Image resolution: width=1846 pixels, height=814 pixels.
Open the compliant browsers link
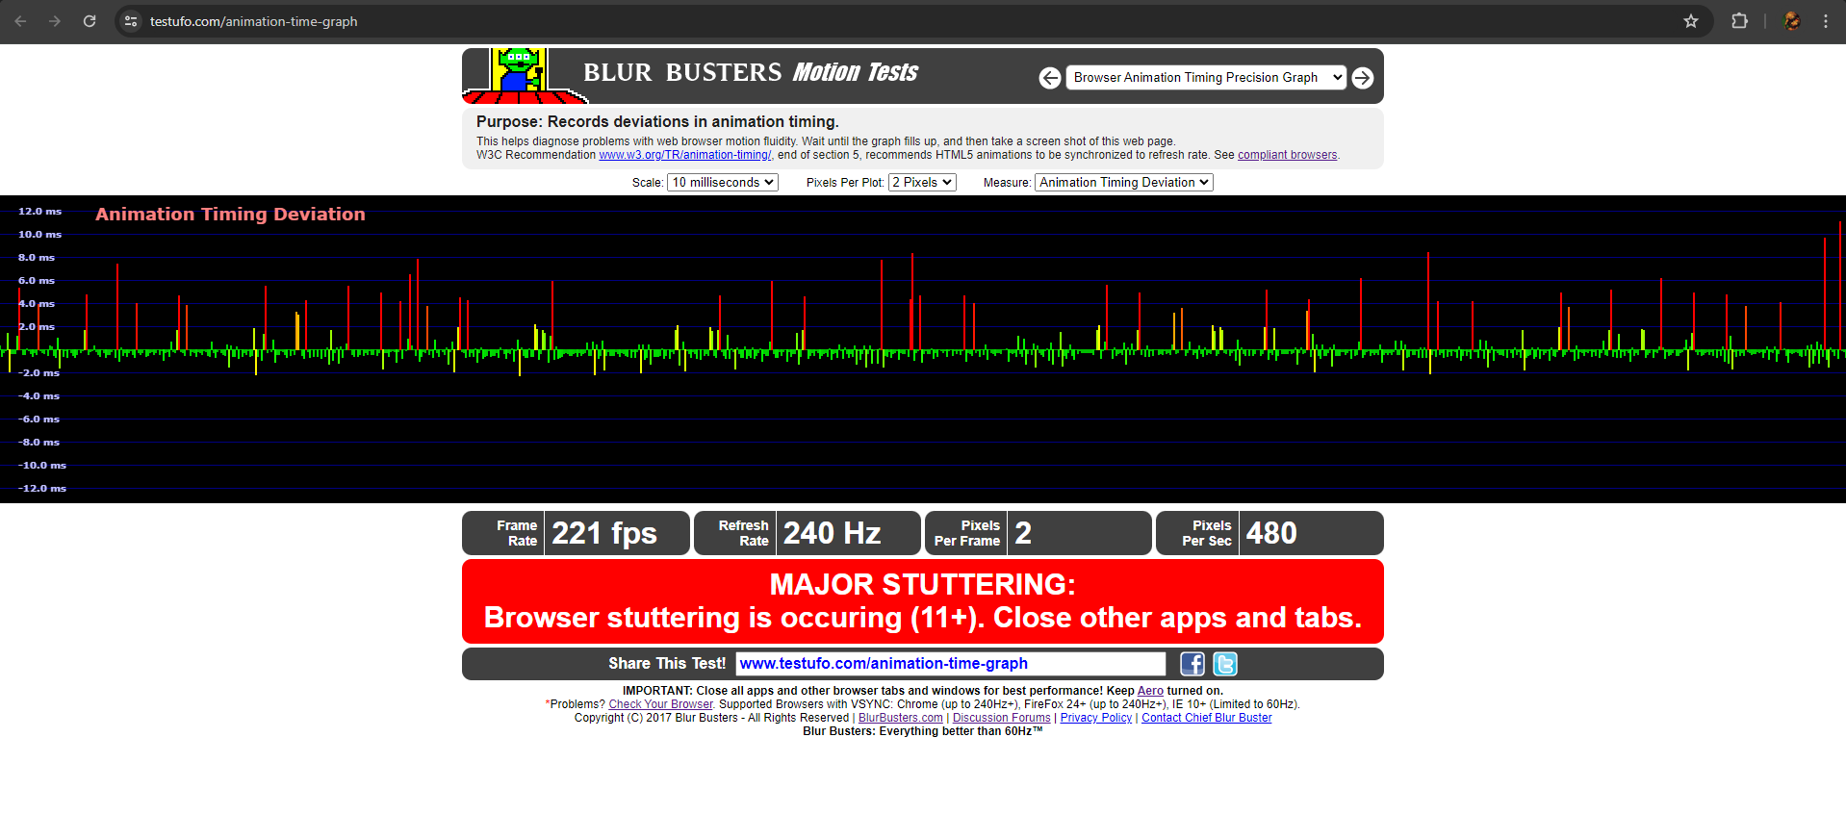click(1287, 155)
